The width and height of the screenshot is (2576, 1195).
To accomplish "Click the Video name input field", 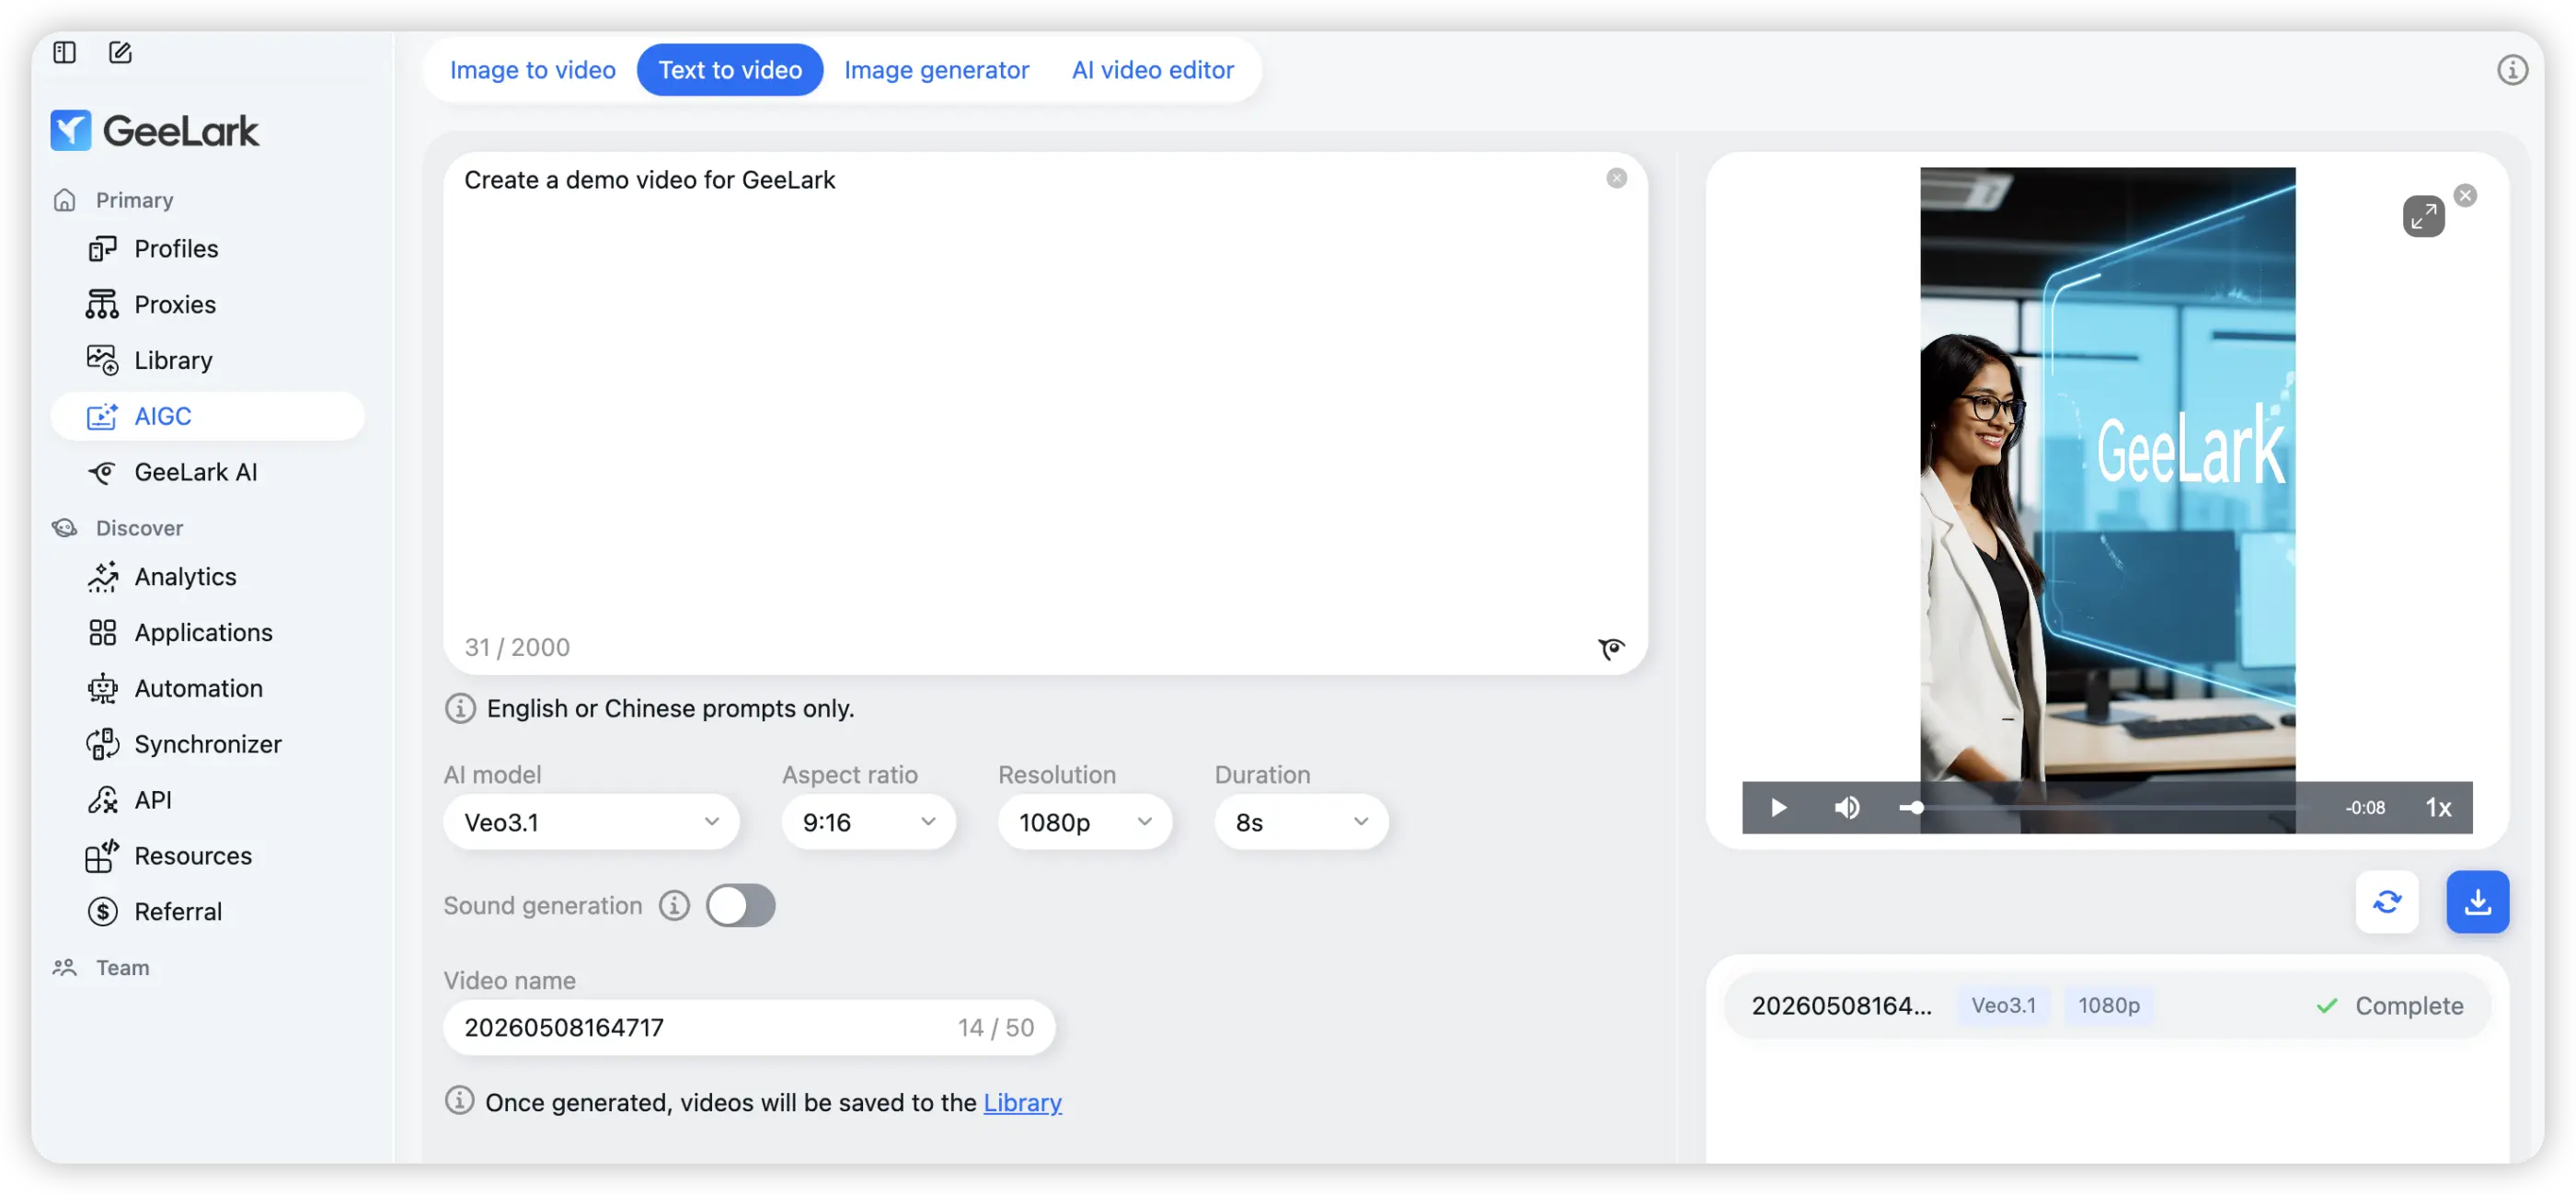I will click(749, 1027).
